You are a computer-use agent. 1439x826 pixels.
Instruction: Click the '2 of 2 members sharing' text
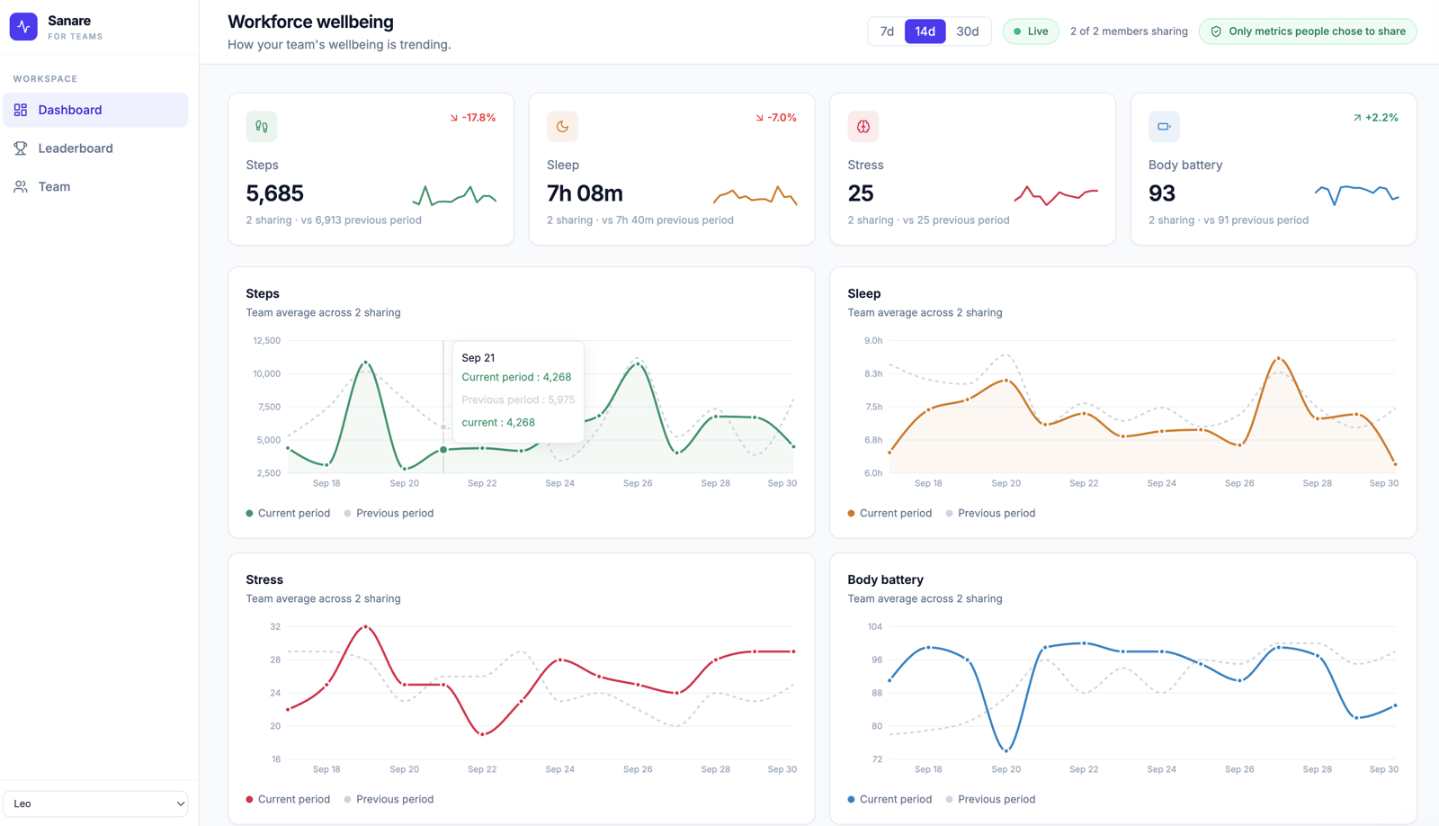(1129, 31)
